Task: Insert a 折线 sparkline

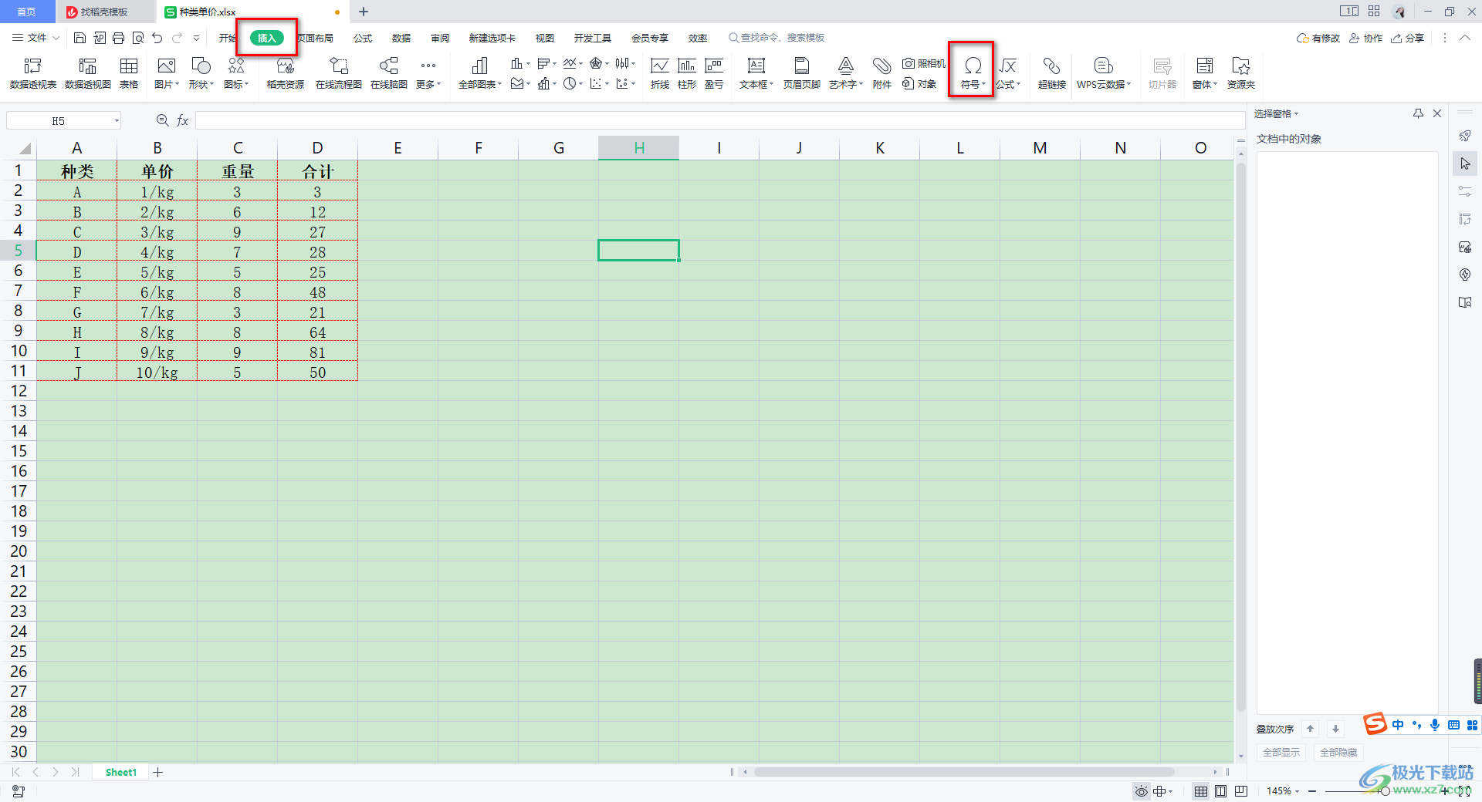Action: 660,73
